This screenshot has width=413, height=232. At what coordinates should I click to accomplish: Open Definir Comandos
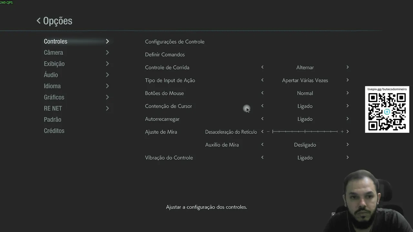click(165, 54)
